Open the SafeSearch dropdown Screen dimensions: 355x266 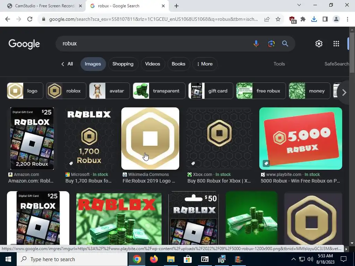click(337, 64)
